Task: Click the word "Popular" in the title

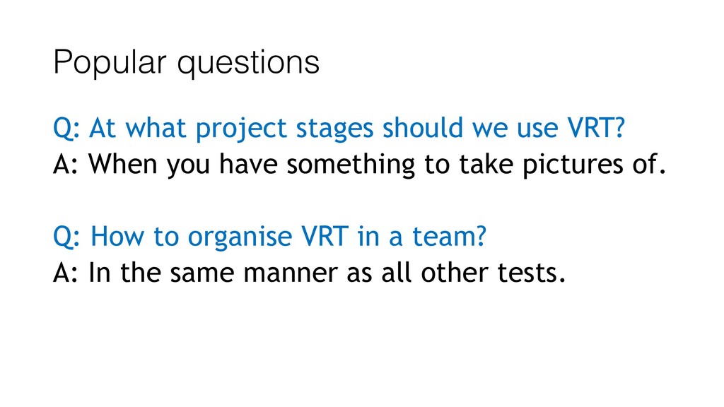Action: point(110,63)
